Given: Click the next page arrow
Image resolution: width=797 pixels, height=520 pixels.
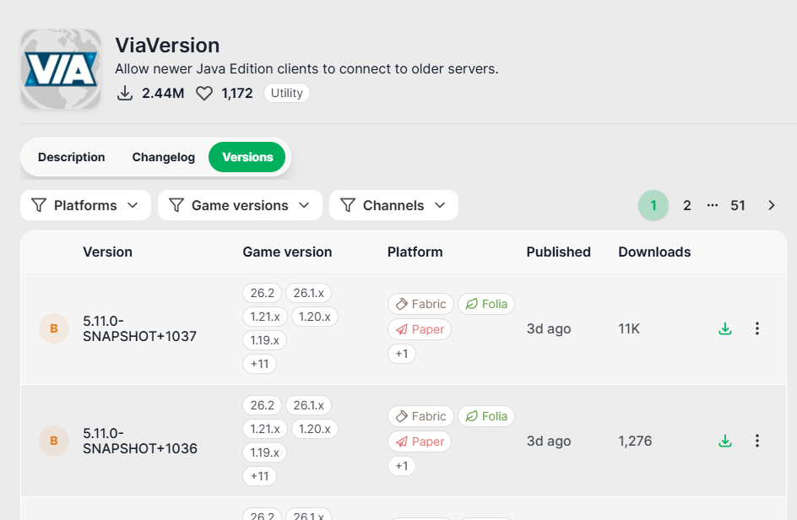Looking at the screenshot, I should tap(771, 205).
